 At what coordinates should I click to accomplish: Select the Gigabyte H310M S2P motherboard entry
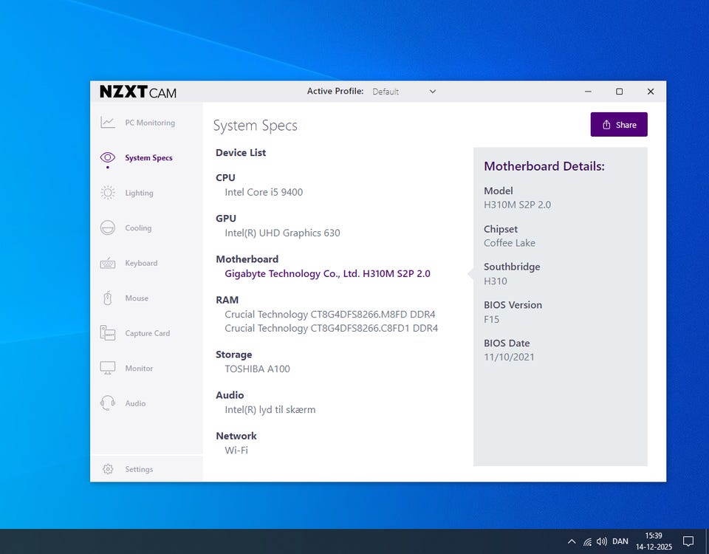[327, 273]
